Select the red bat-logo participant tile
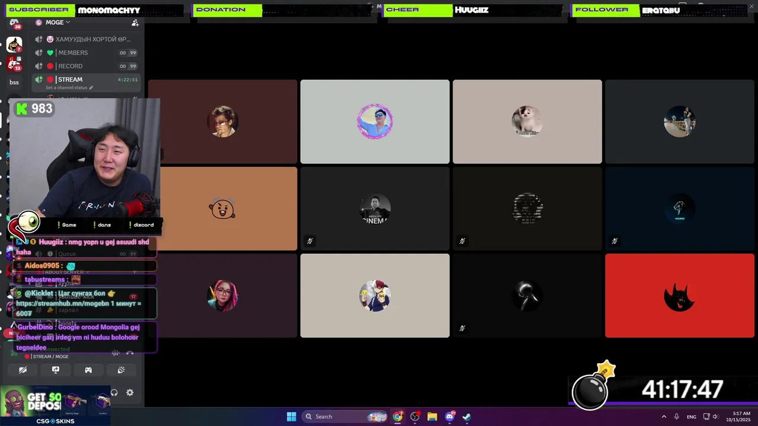Viewport: 758px width, 426px height. [680, 295]
